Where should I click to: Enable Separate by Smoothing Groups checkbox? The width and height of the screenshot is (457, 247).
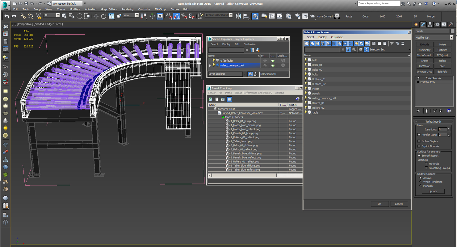pyautogui.click(x=426, y=168)
